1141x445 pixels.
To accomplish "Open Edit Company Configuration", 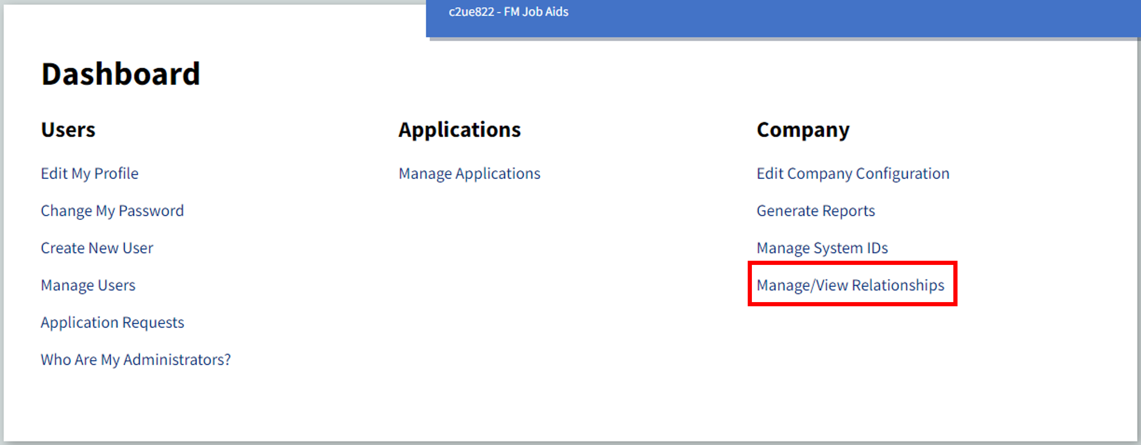I will (x=853, y=173).
